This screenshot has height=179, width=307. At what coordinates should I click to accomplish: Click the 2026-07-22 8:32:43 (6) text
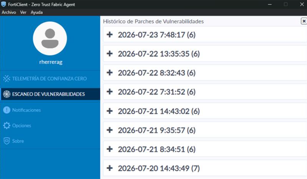(x=157, y=73)
